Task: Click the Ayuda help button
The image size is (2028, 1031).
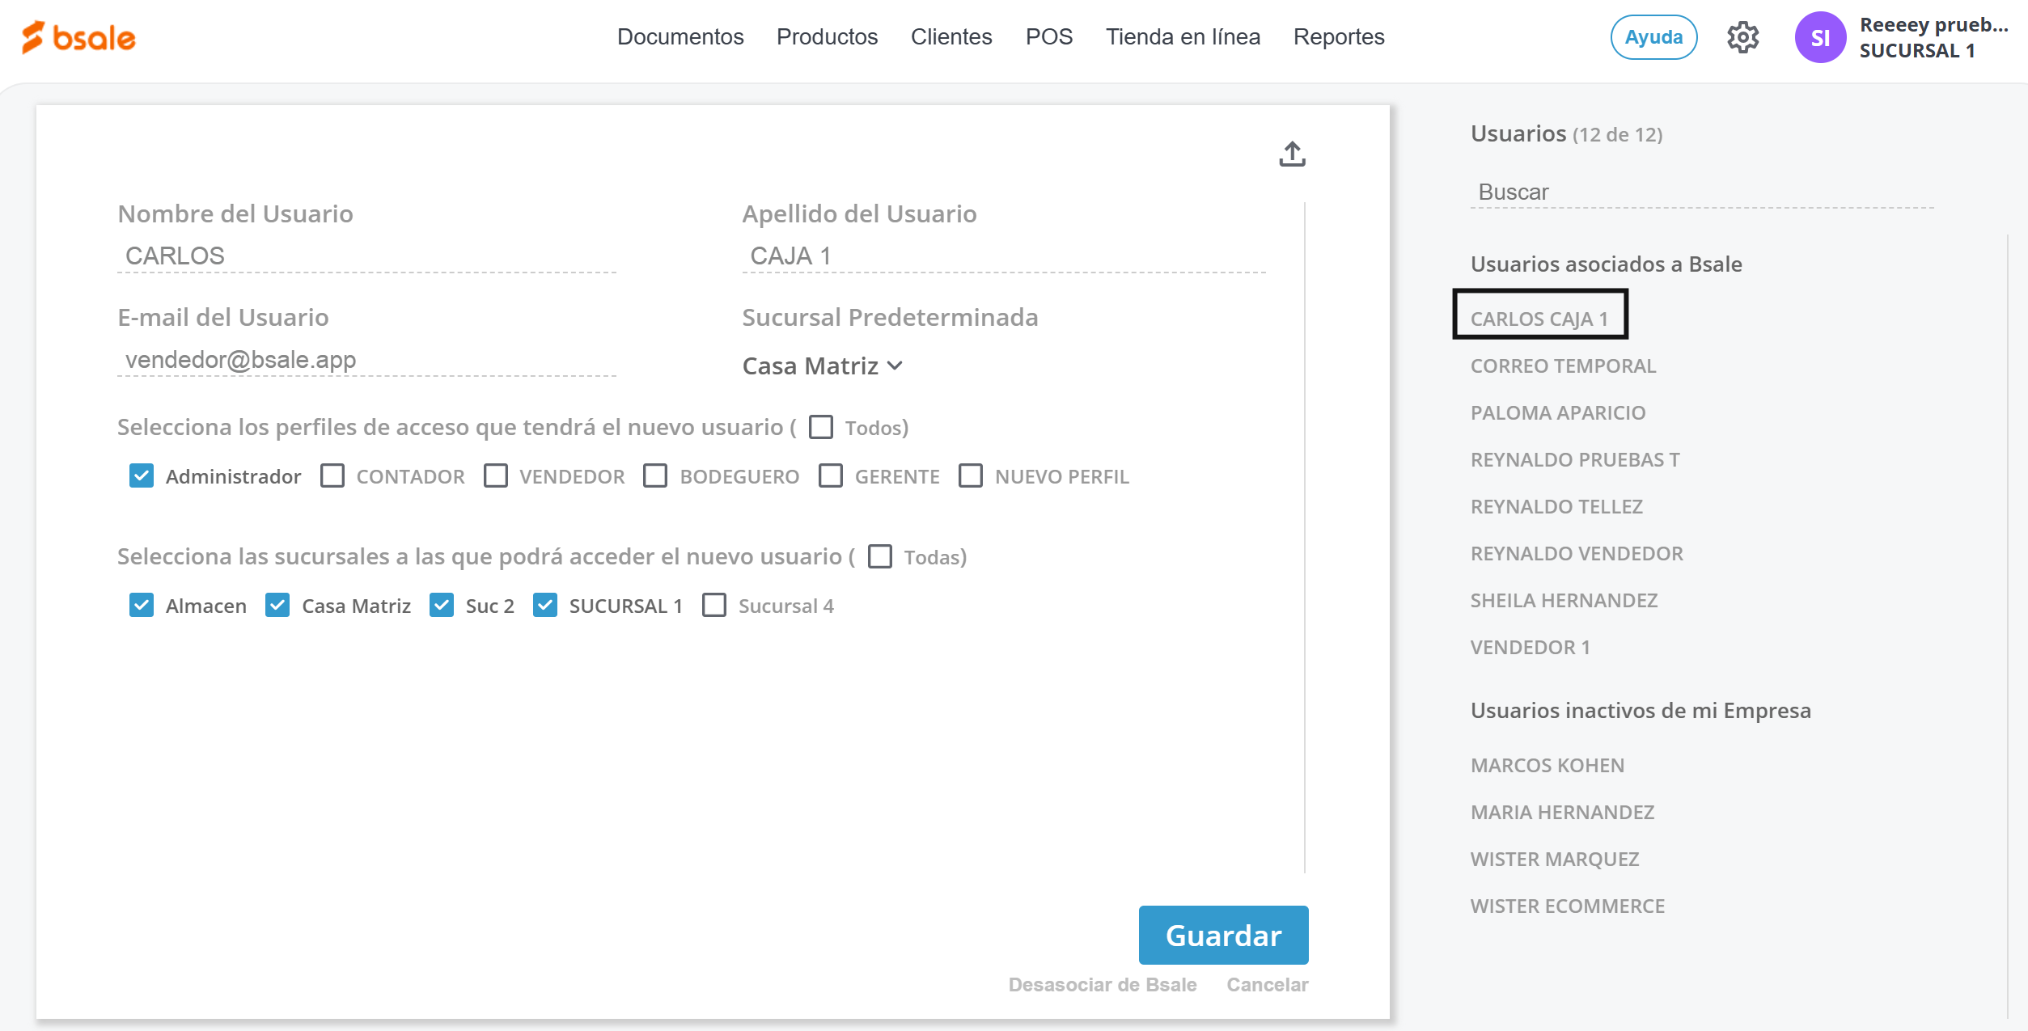Action: [1653, 37]
